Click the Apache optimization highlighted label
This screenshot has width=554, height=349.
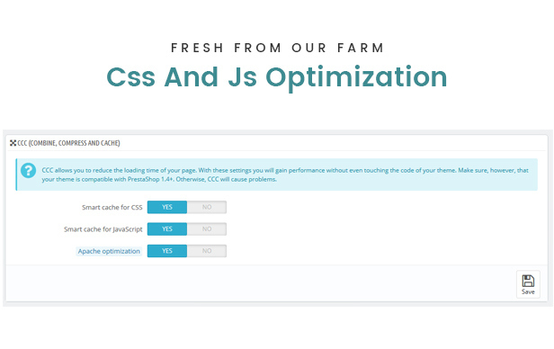pyautogui.click(x=109, y=251)
